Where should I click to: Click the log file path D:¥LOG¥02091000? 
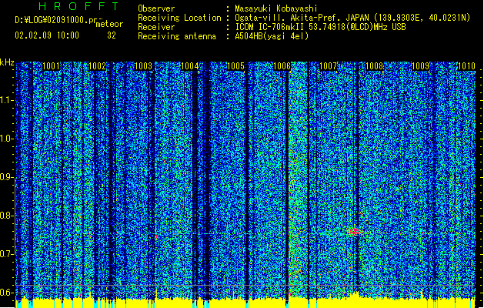pos(52,20)
